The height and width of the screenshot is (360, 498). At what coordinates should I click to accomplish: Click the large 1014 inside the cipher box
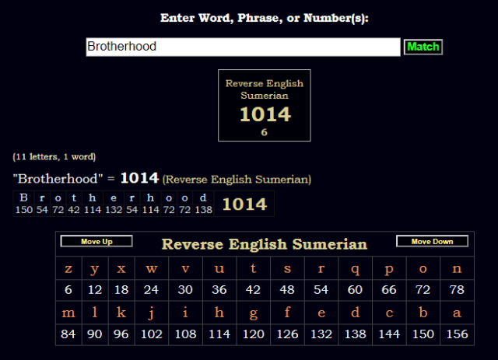coord(264,114)
